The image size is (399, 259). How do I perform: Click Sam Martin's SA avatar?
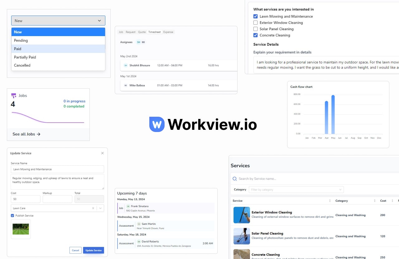139,224
